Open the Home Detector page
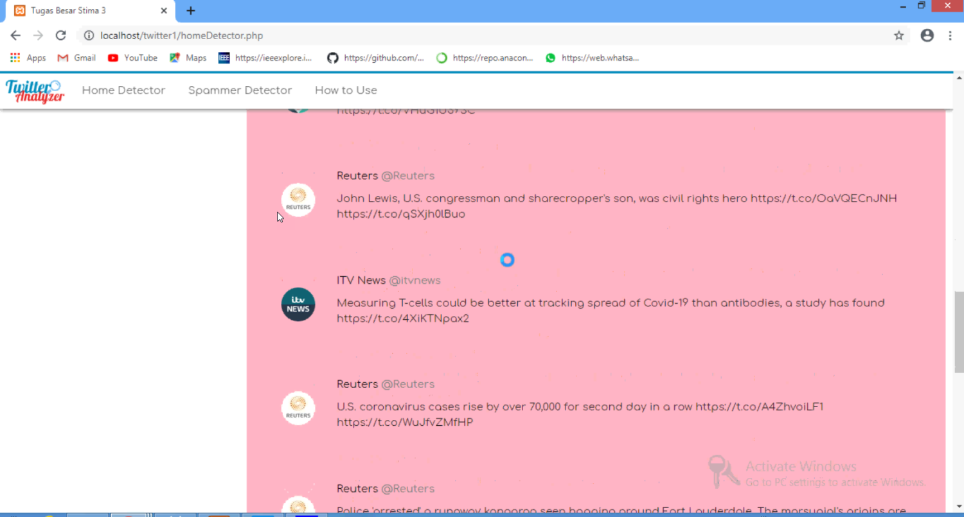The image size is (964, 517). pyautogui.click(x=123, y=91)
